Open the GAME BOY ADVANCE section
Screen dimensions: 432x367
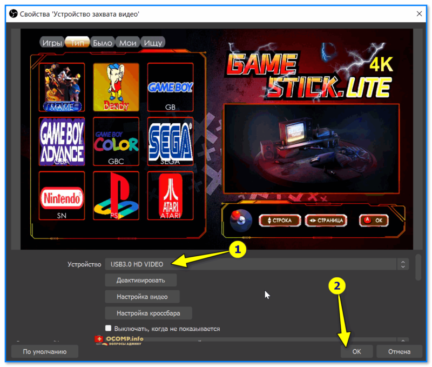62,142
